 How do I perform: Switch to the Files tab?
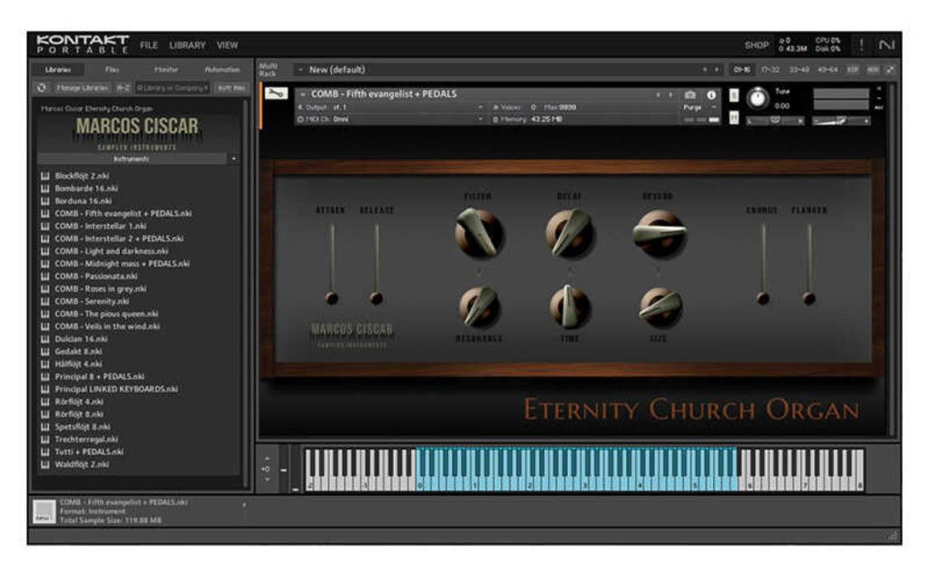(112, 69)
